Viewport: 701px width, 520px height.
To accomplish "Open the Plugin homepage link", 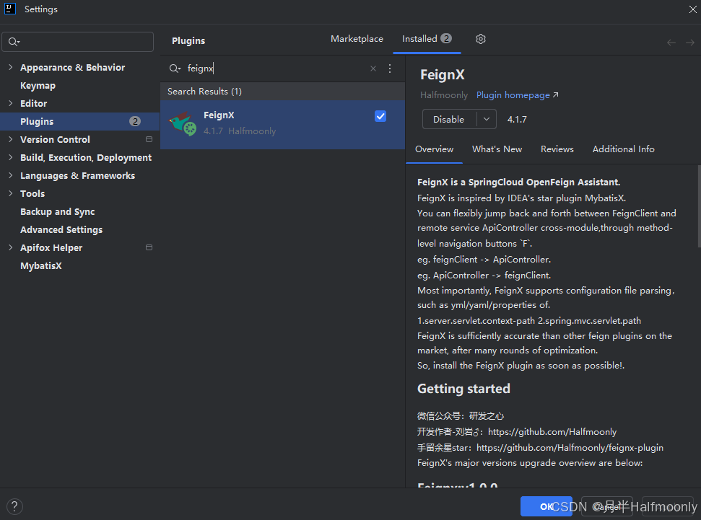I will coord(517,95).
